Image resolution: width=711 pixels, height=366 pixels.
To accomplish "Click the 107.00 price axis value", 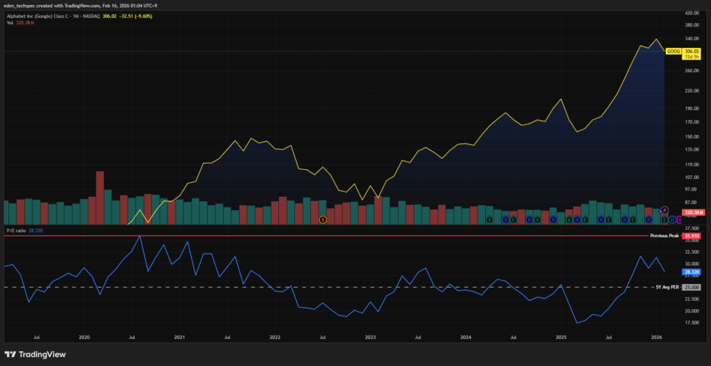I will click(692, 177).
